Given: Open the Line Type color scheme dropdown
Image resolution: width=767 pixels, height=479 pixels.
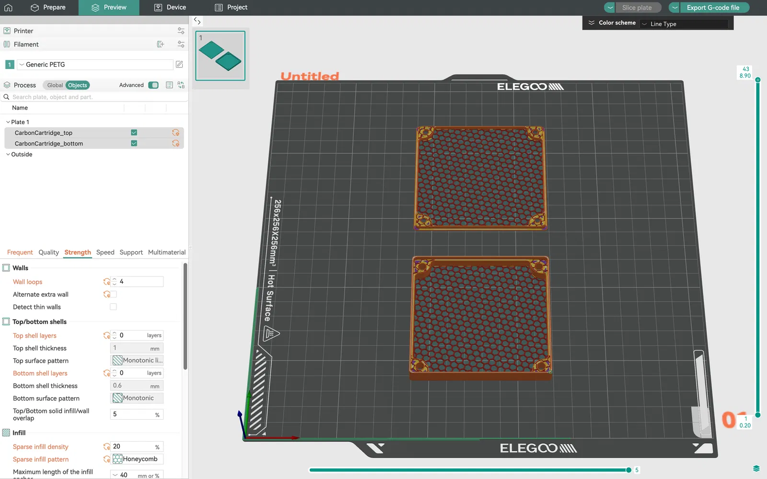Looking at the screenshot, I should tap(684, 24).
